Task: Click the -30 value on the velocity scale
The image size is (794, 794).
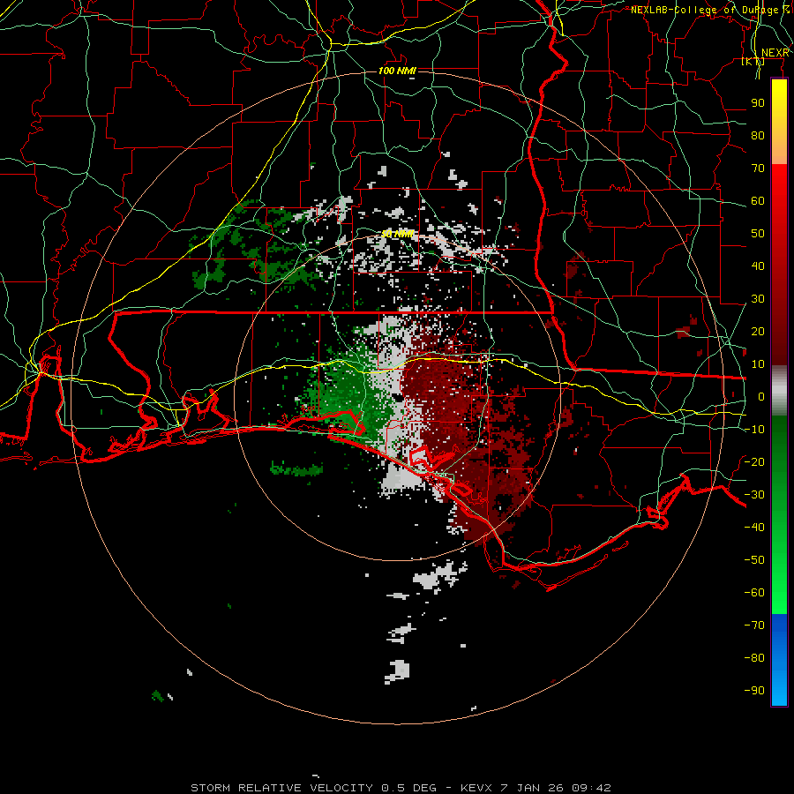Action: point(754,495)
